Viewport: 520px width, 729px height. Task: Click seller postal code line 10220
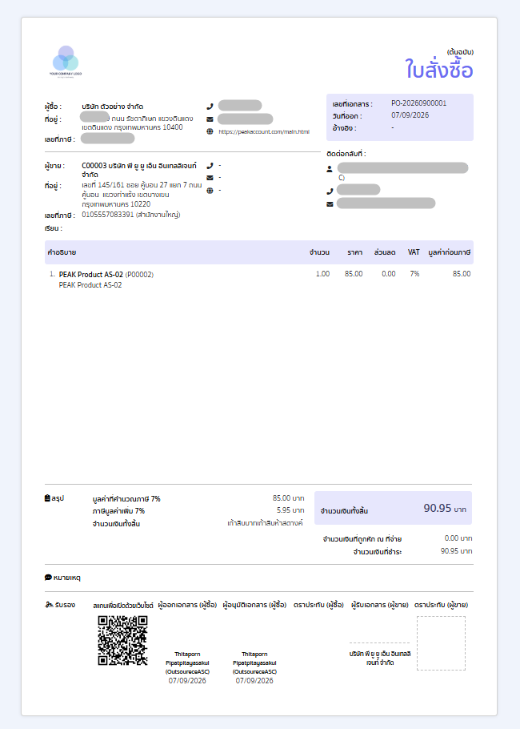coord(116,204)
